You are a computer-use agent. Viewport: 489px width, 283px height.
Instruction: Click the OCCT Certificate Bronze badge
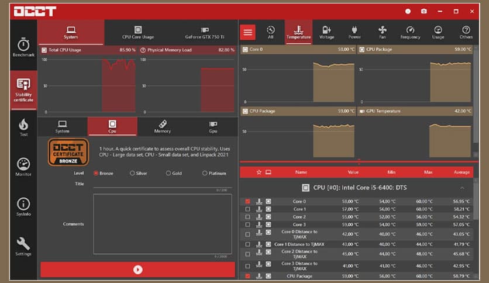click(x=68, y=152)
